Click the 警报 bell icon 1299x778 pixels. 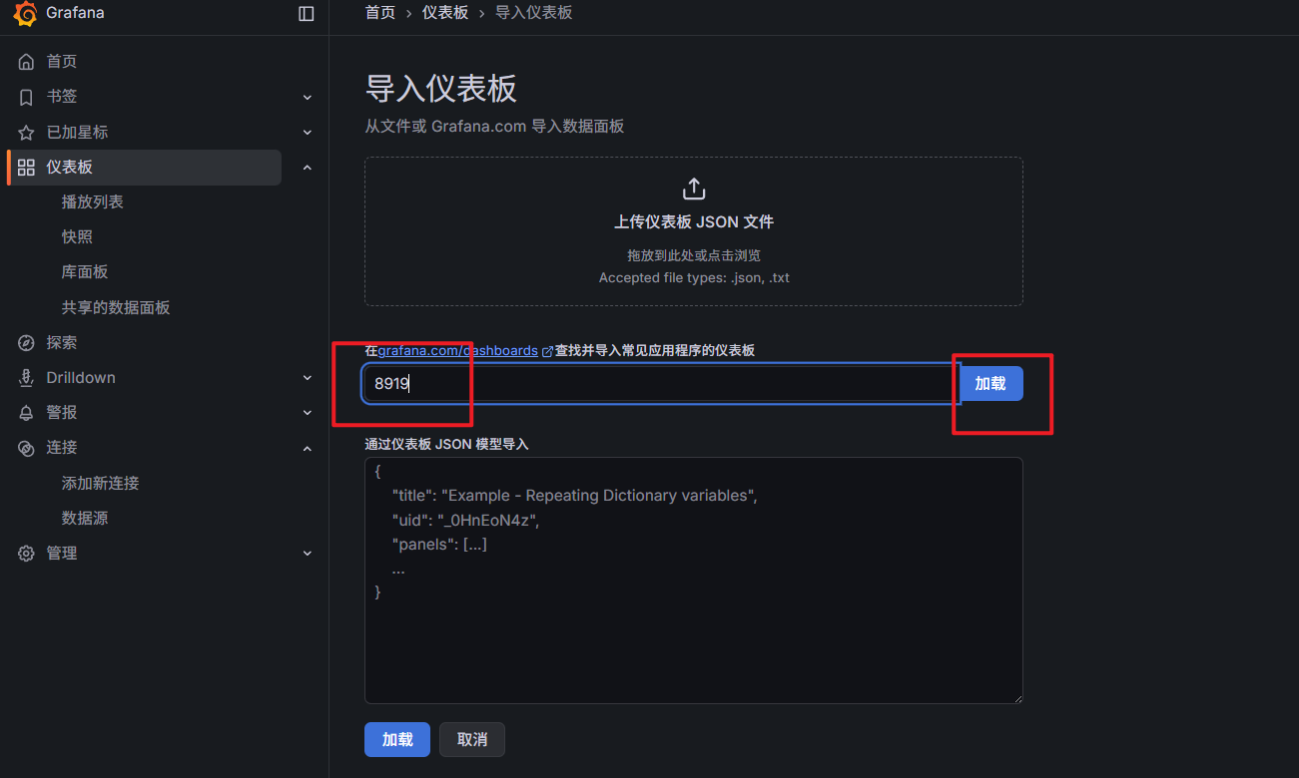click(26, 412)
